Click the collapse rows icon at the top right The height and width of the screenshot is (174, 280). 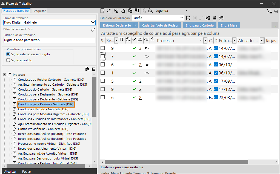276,11
